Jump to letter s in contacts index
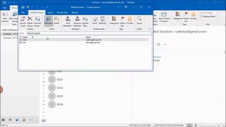 coord(44,93)
